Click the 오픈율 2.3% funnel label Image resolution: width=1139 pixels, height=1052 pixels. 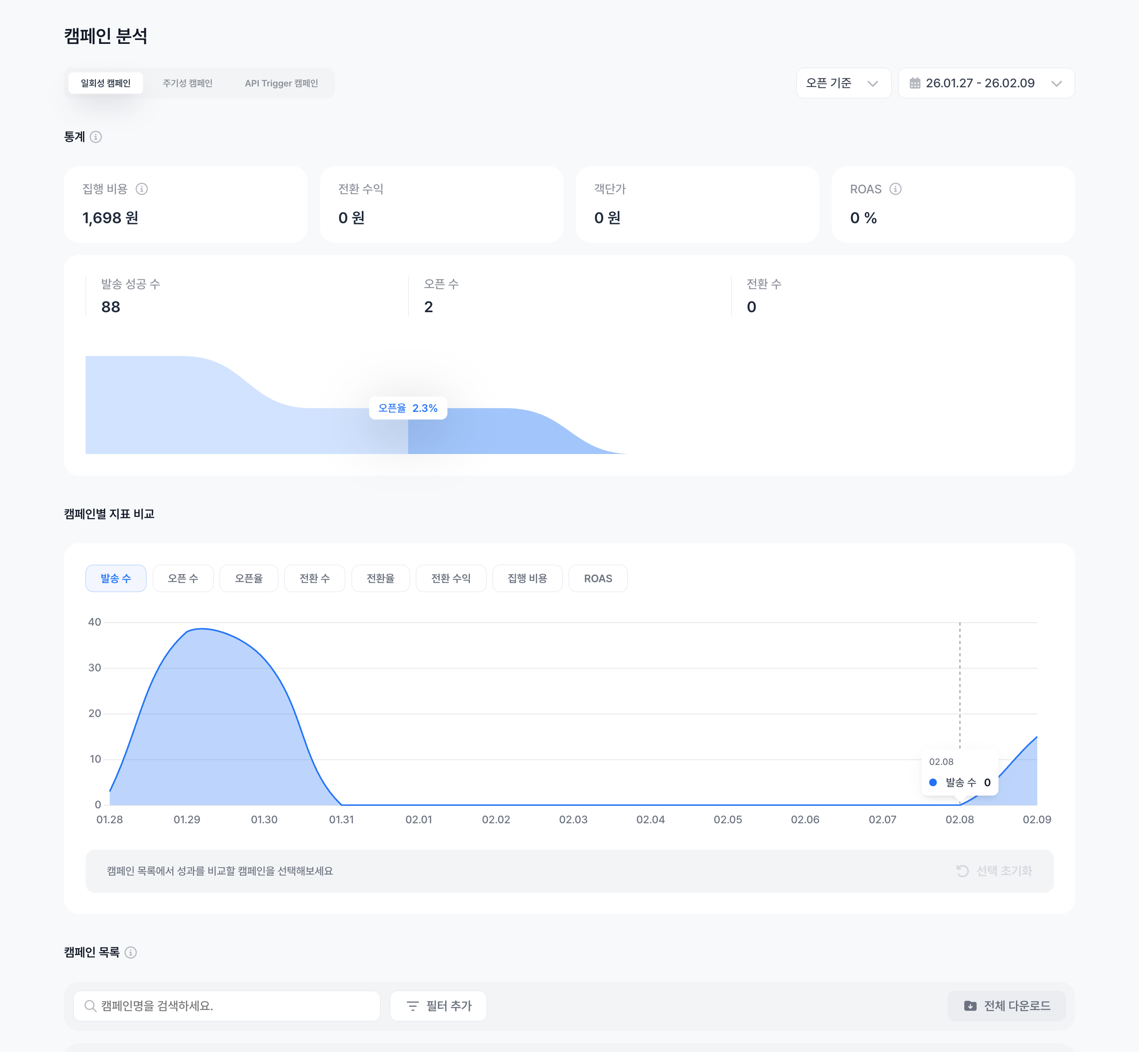(407, 408)
